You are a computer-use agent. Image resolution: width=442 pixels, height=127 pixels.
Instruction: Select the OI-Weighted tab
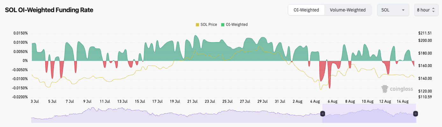coord(306,10)
